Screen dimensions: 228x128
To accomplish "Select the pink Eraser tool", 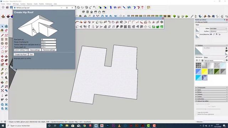I will 6,30.
